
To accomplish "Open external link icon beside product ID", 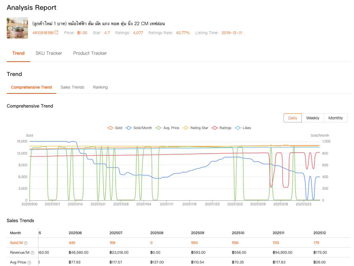I will pyautogui.click(x=56, y=32).
